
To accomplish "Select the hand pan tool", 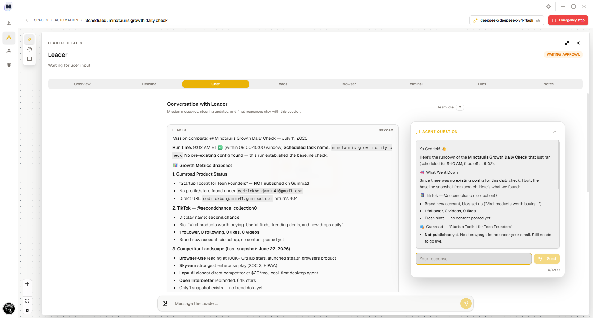I will tap(29, 49).
